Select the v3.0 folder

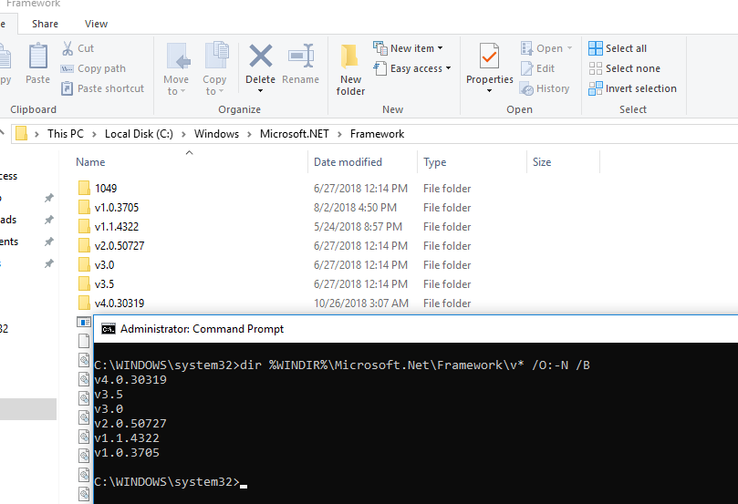(105, 265)
